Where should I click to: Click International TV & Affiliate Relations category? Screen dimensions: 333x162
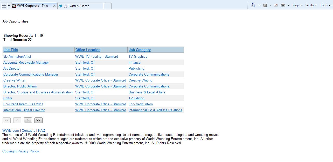point(155,110)
